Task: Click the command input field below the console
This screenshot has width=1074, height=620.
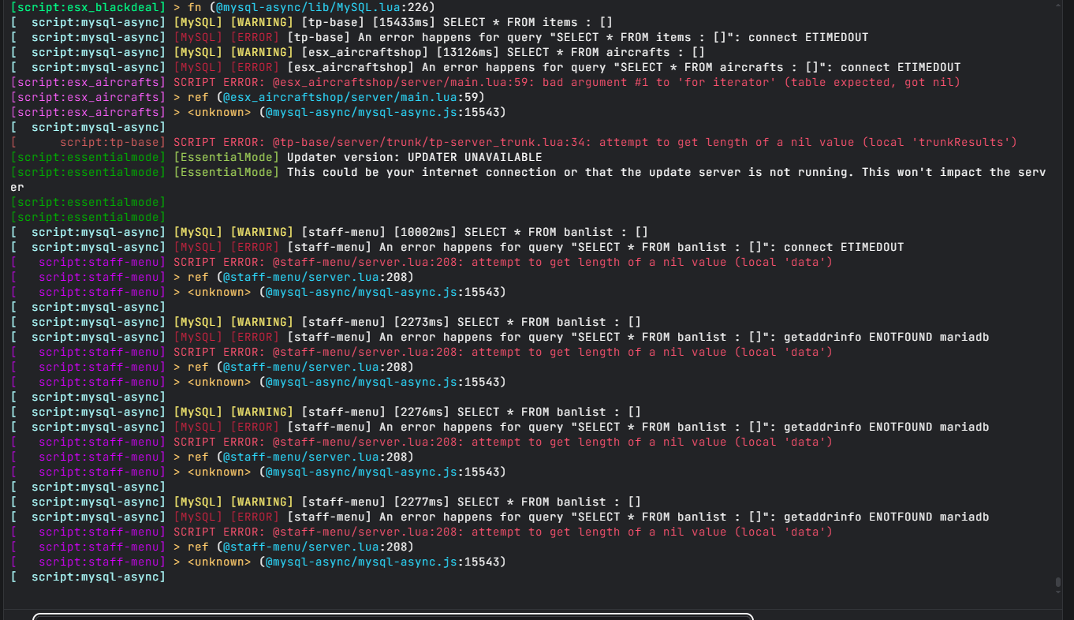Action: pyautogui.click(x=393, y=616)
